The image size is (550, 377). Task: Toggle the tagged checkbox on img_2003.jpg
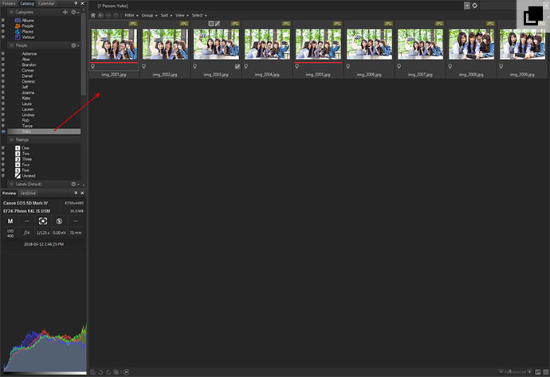[238, 67]
